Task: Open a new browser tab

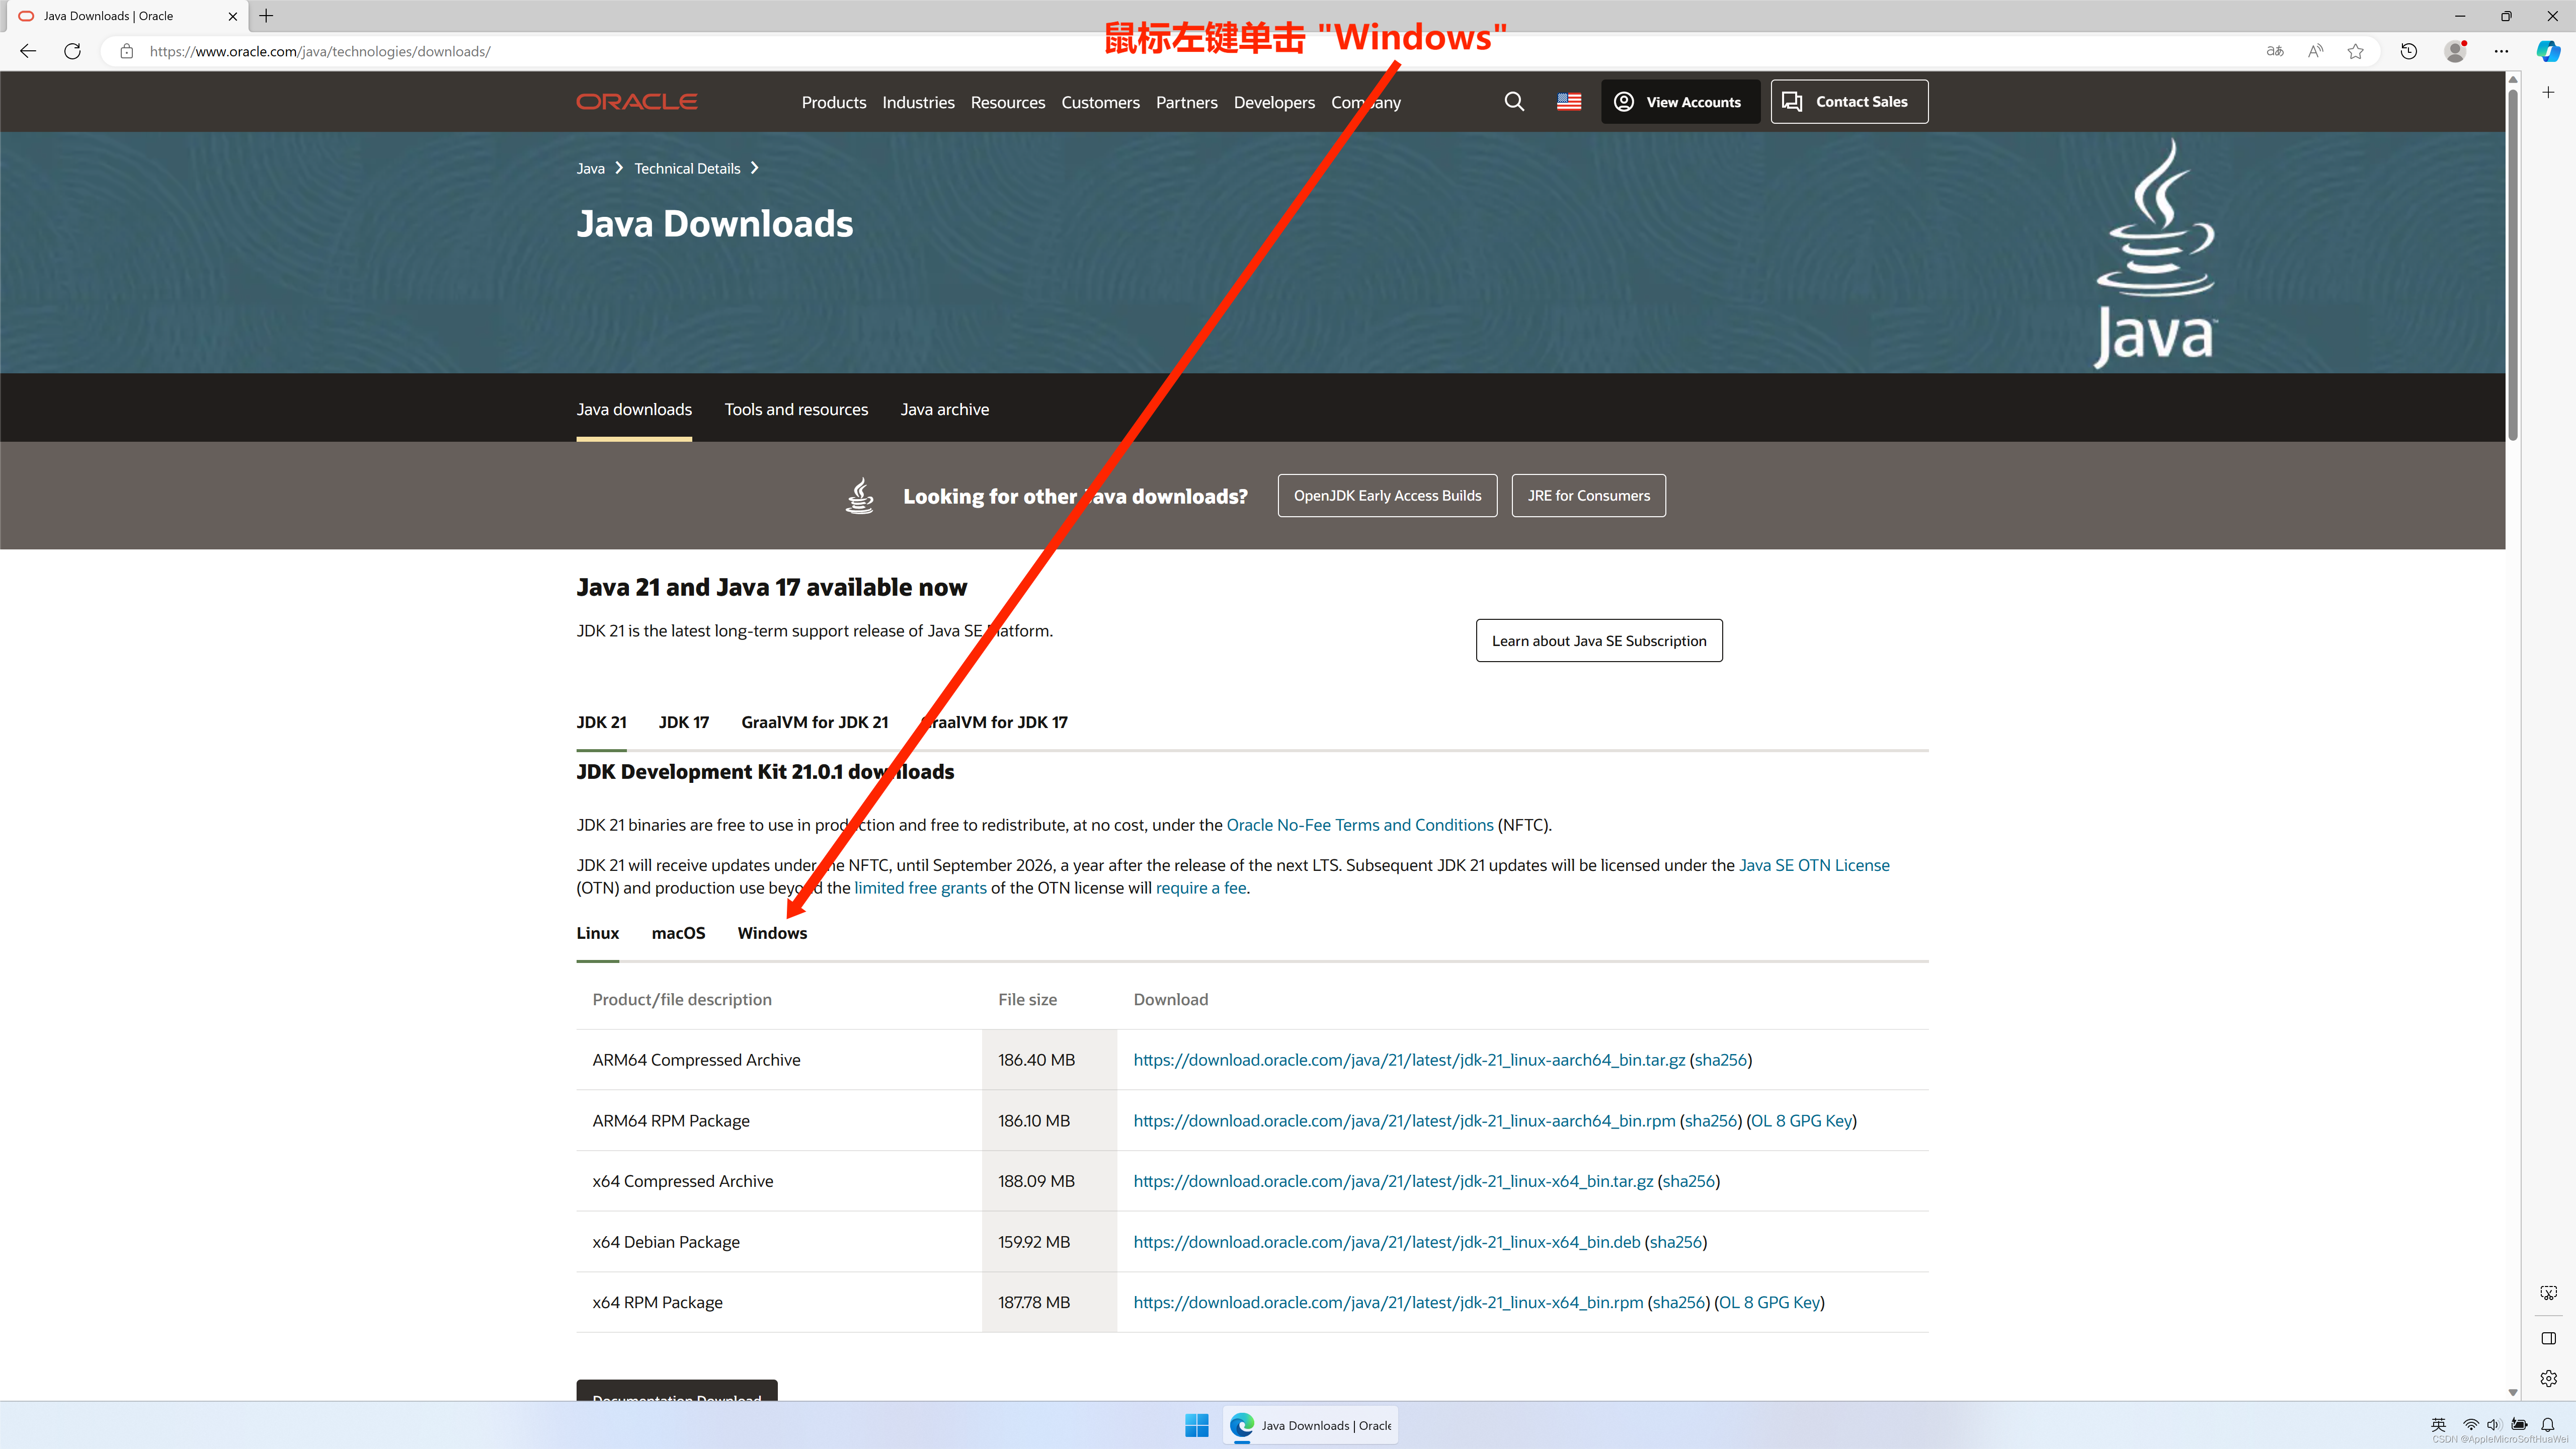Action: pyautogui.click(x=266, y=16)
